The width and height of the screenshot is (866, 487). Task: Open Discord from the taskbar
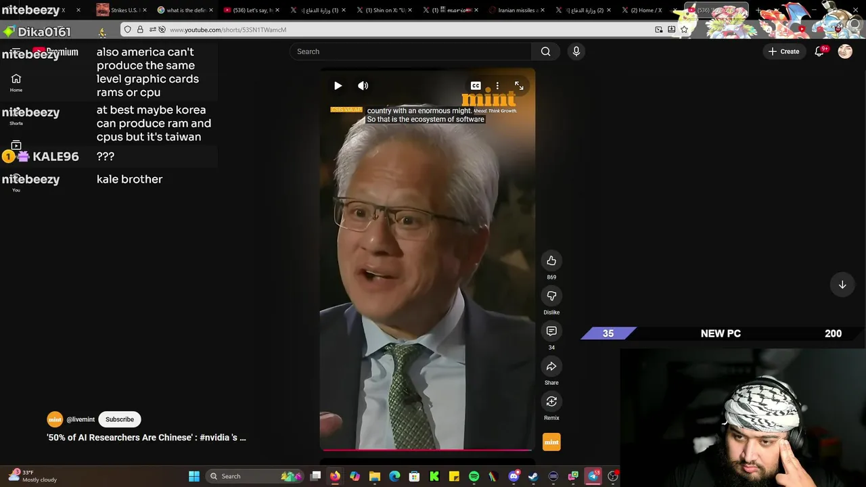[x=514, y=476]
